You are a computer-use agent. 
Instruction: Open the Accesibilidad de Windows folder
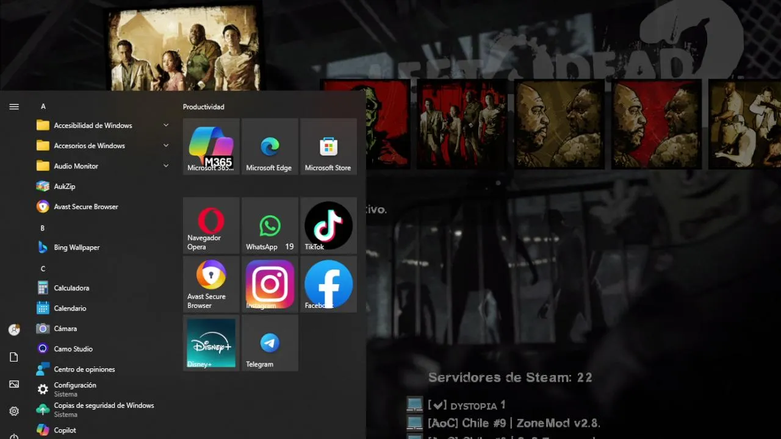104,126
